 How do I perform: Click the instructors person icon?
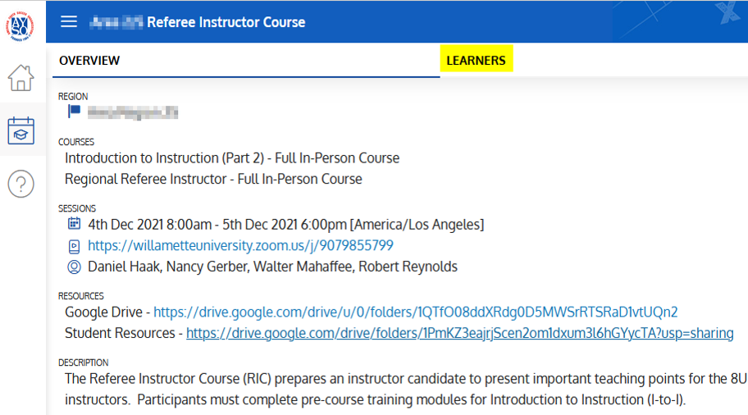(74, 267)
